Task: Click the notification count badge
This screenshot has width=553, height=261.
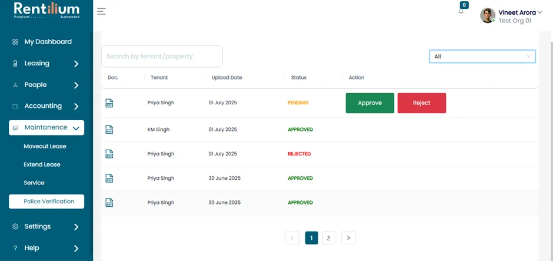Action: (x=465, y=5)
